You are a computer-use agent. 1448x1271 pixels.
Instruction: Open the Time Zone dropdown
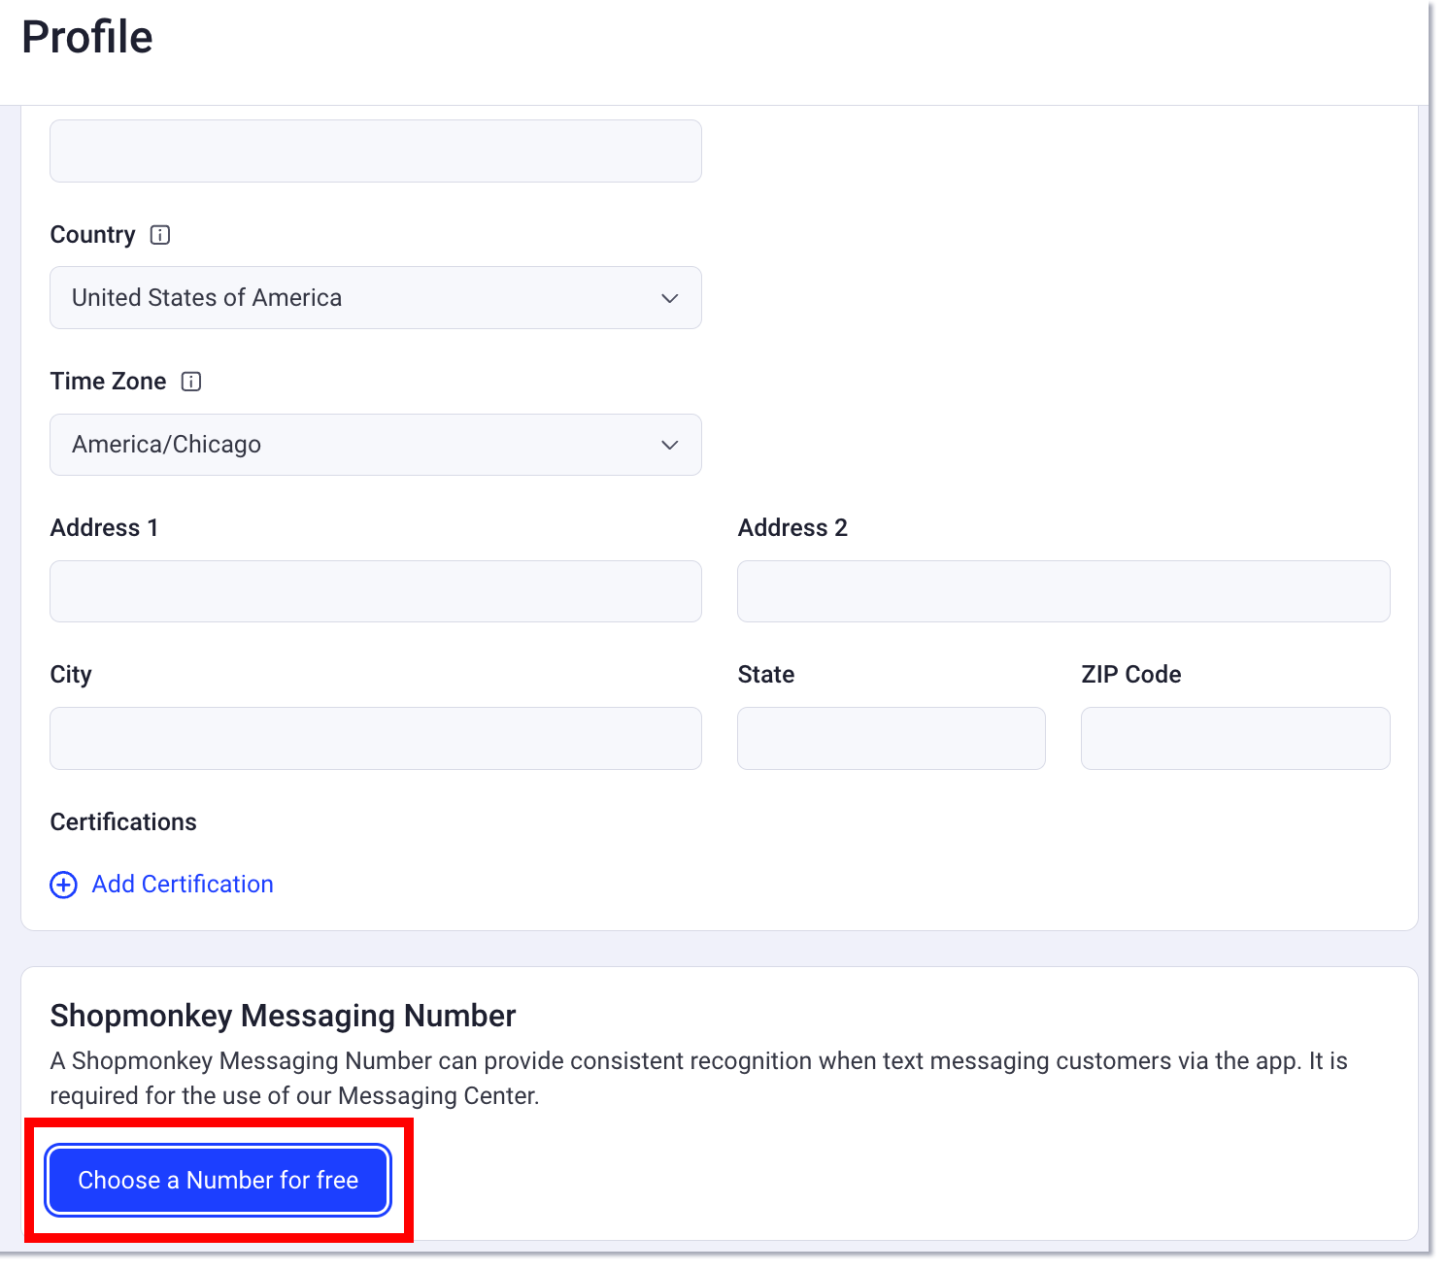click(376, 445)
